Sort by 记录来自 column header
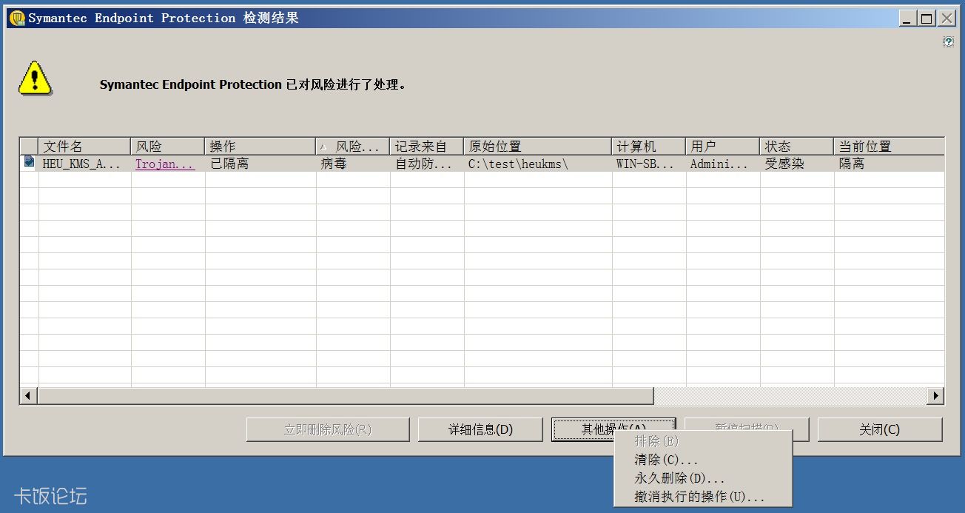965x513 pixels. tap(426, 146)
